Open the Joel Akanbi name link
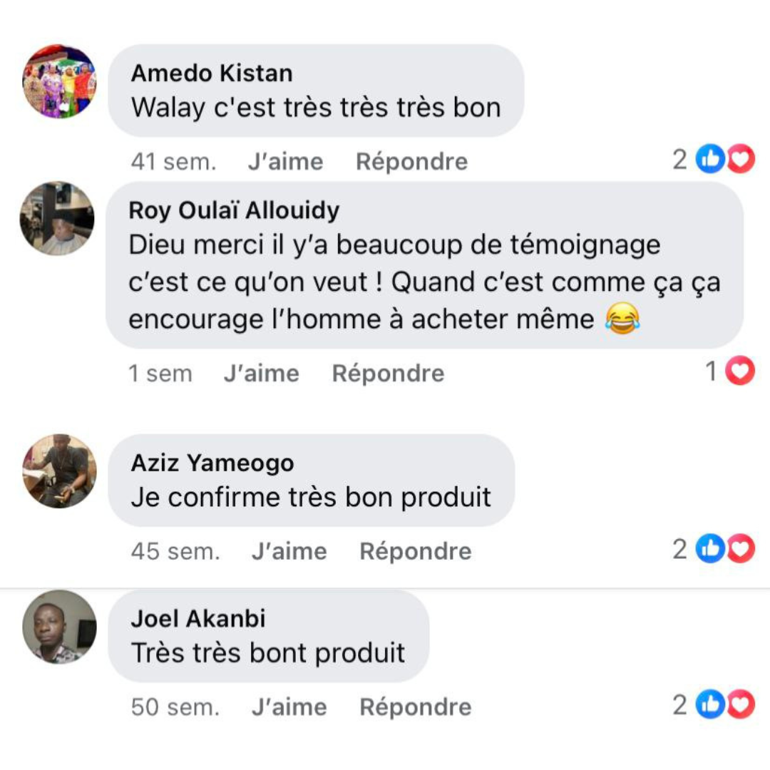 (x=197, y=619)
